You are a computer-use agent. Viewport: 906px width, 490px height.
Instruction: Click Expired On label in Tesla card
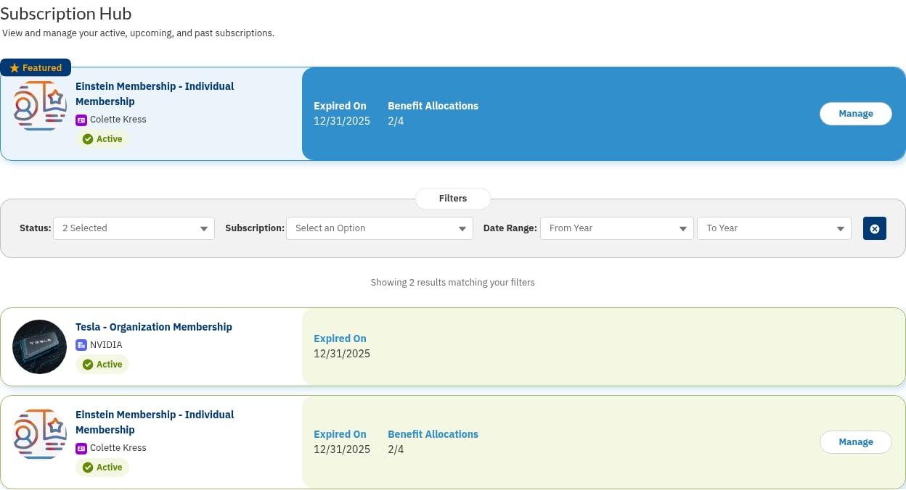(340, 339)
